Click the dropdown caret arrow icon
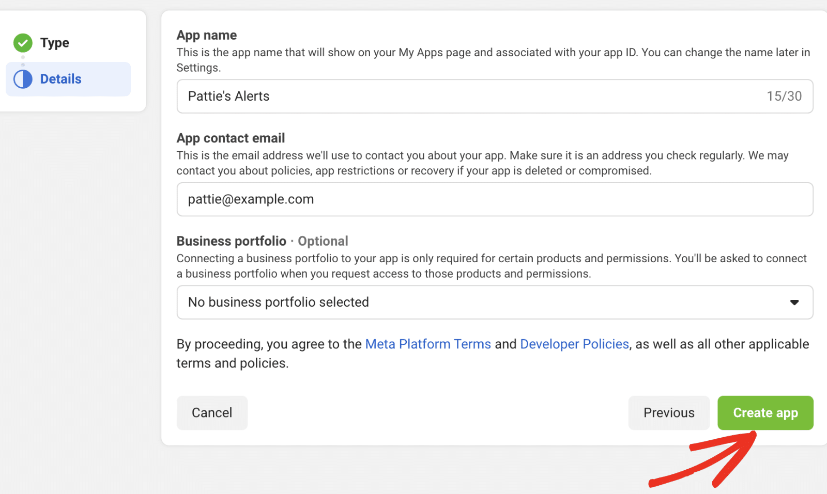The height and width of the screenshot is (494, 827). click(794, 302)
